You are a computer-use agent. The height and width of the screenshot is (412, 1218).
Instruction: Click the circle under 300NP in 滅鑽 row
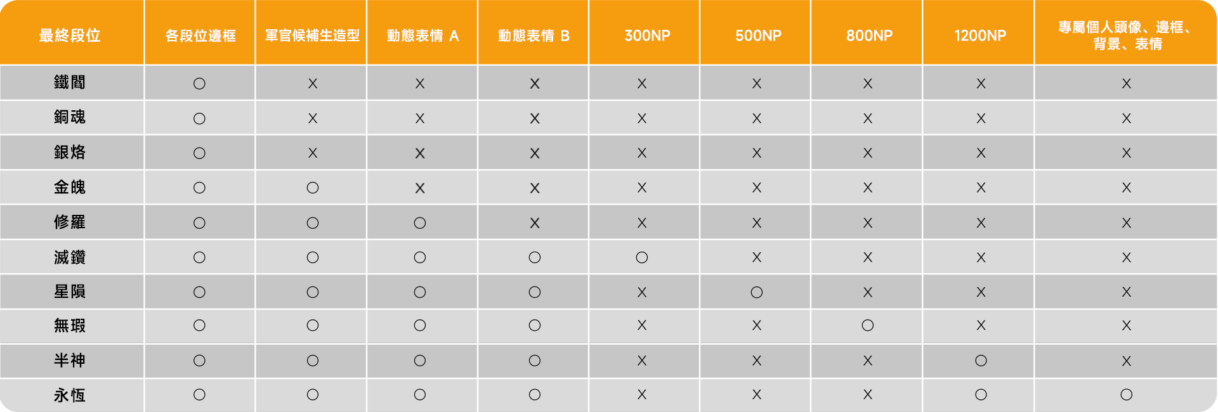(642, 257)
